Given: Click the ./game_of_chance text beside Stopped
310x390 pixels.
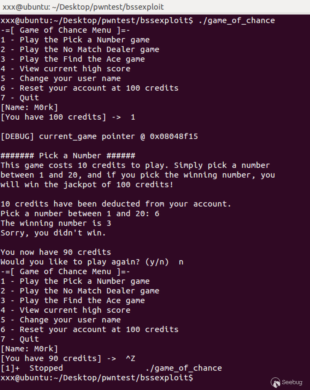Looking at the screenshot, I should point(184,368).
